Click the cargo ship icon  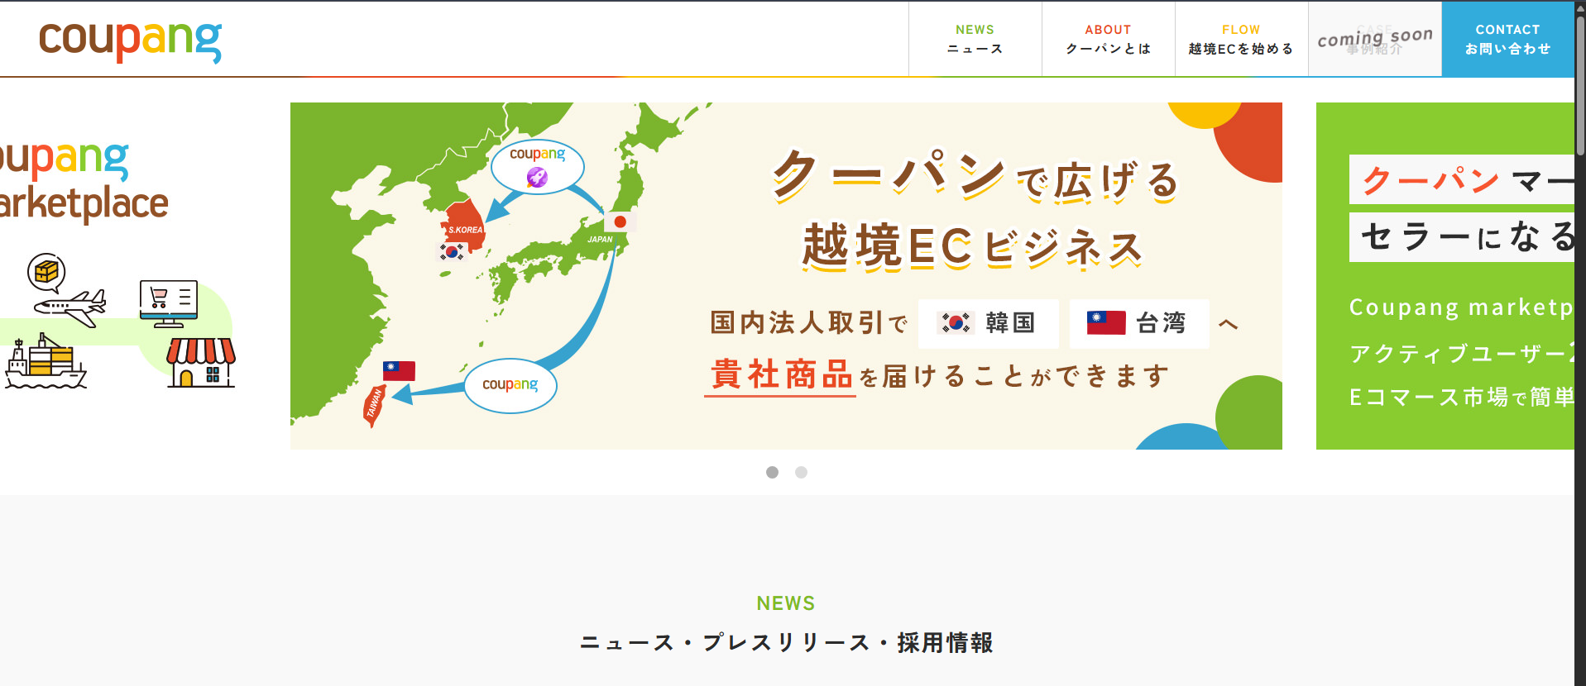[46, 363]
